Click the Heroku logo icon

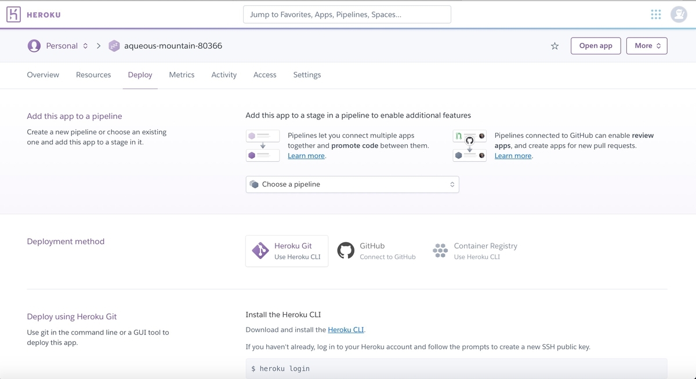(x=13, y=14)
